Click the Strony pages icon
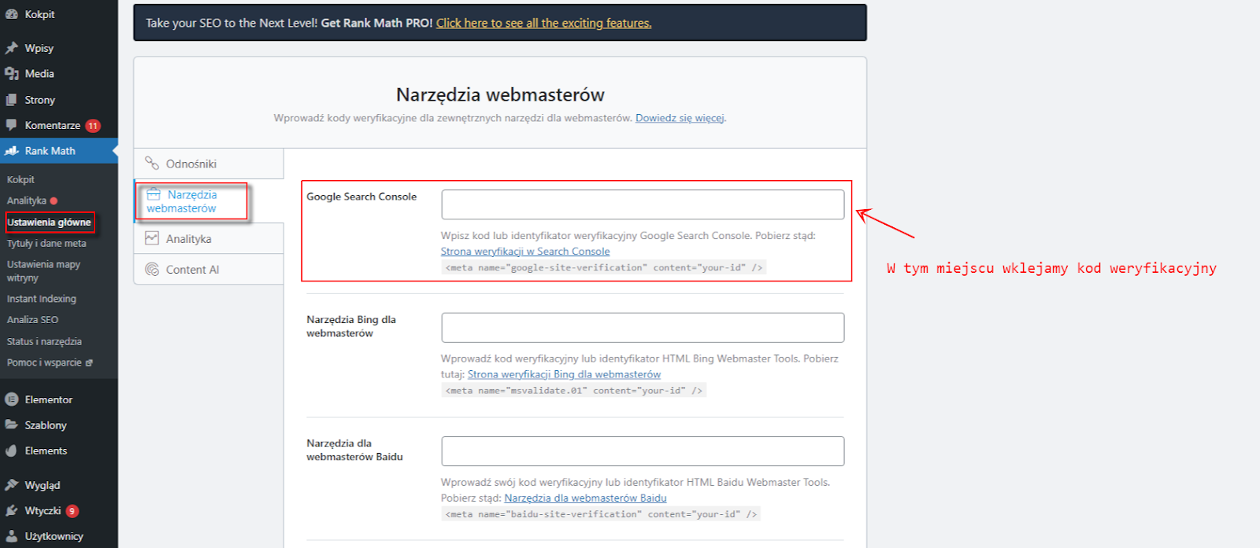1260x548 pixels. 11,100
